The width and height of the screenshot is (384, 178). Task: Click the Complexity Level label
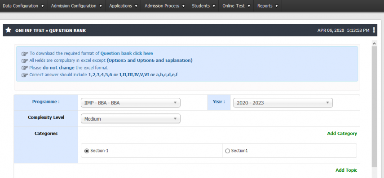coord(46,117)
